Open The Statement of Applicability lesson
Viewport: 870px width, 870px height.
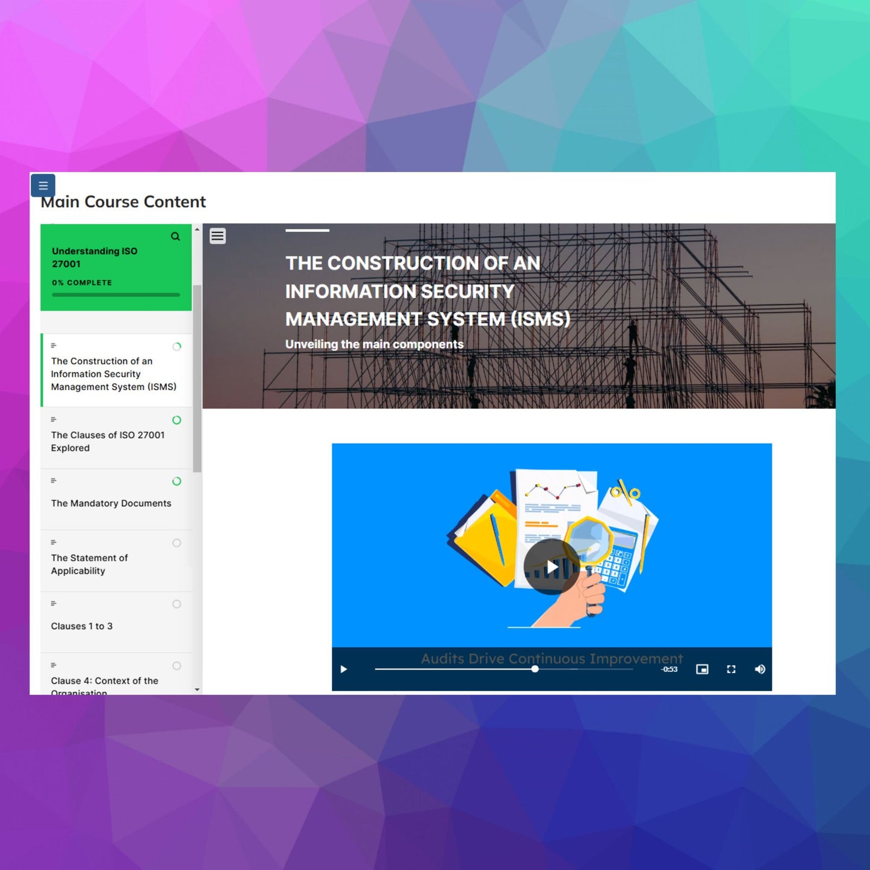coord(89,564)
